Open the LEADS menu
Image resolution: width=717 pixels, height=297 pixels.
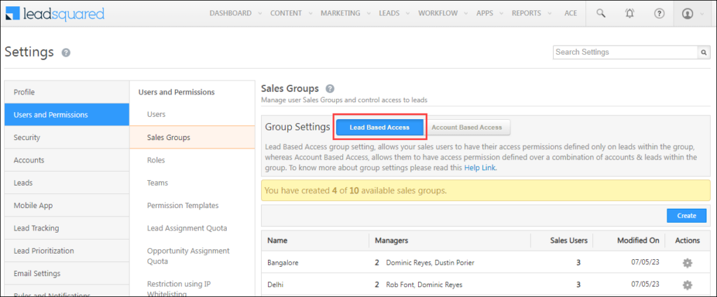point(389,13)
